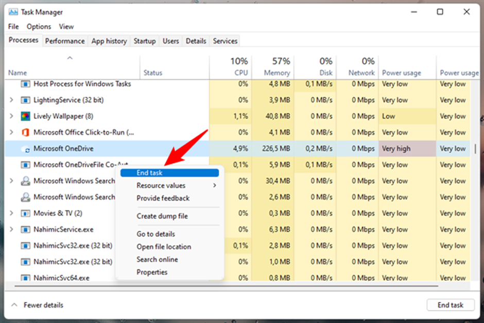Switch to the Users tab

(171, 41)
